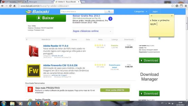This screenshot has height=106, width=188.
Task: Launch Windows Media Player from taskbar
Action: [21, 103]
